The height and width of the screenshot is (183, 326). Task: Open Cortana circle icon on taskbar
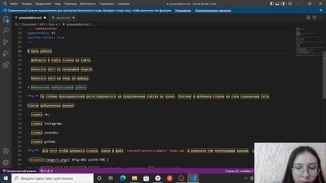click(x=99, y=178)
